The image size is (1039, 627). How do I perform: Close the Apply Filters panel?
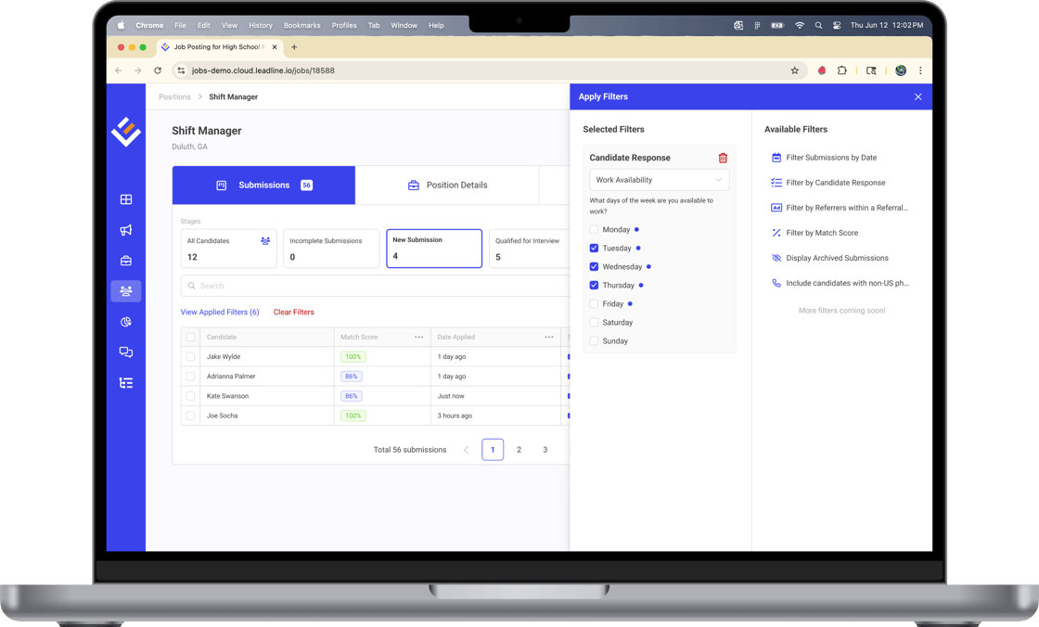tap(917, 96)
